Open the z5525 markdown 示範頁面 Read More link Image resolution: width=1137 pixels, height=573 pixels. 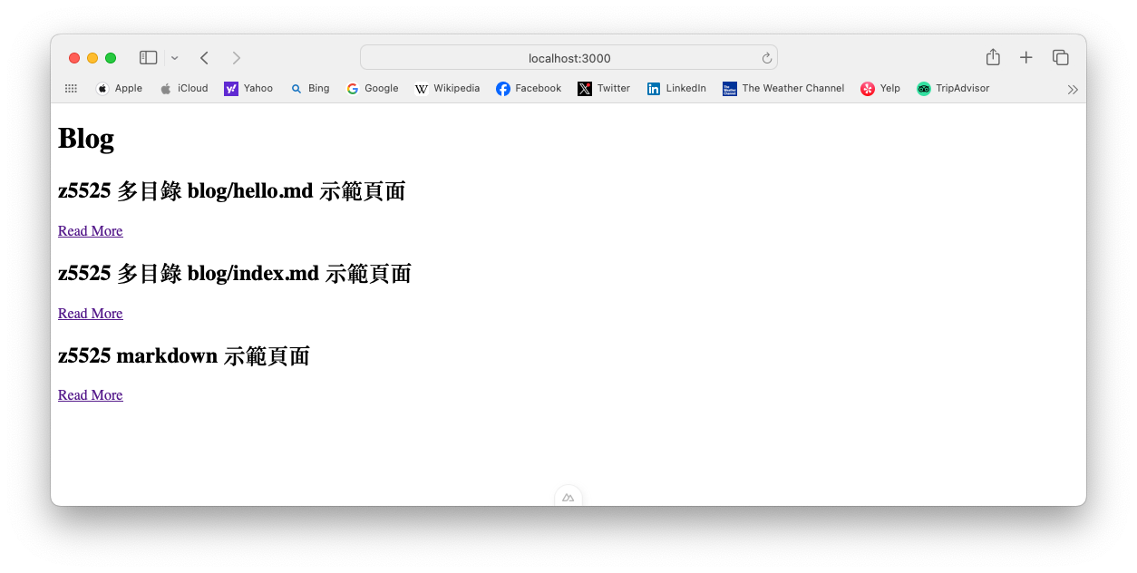pos(90,394)
